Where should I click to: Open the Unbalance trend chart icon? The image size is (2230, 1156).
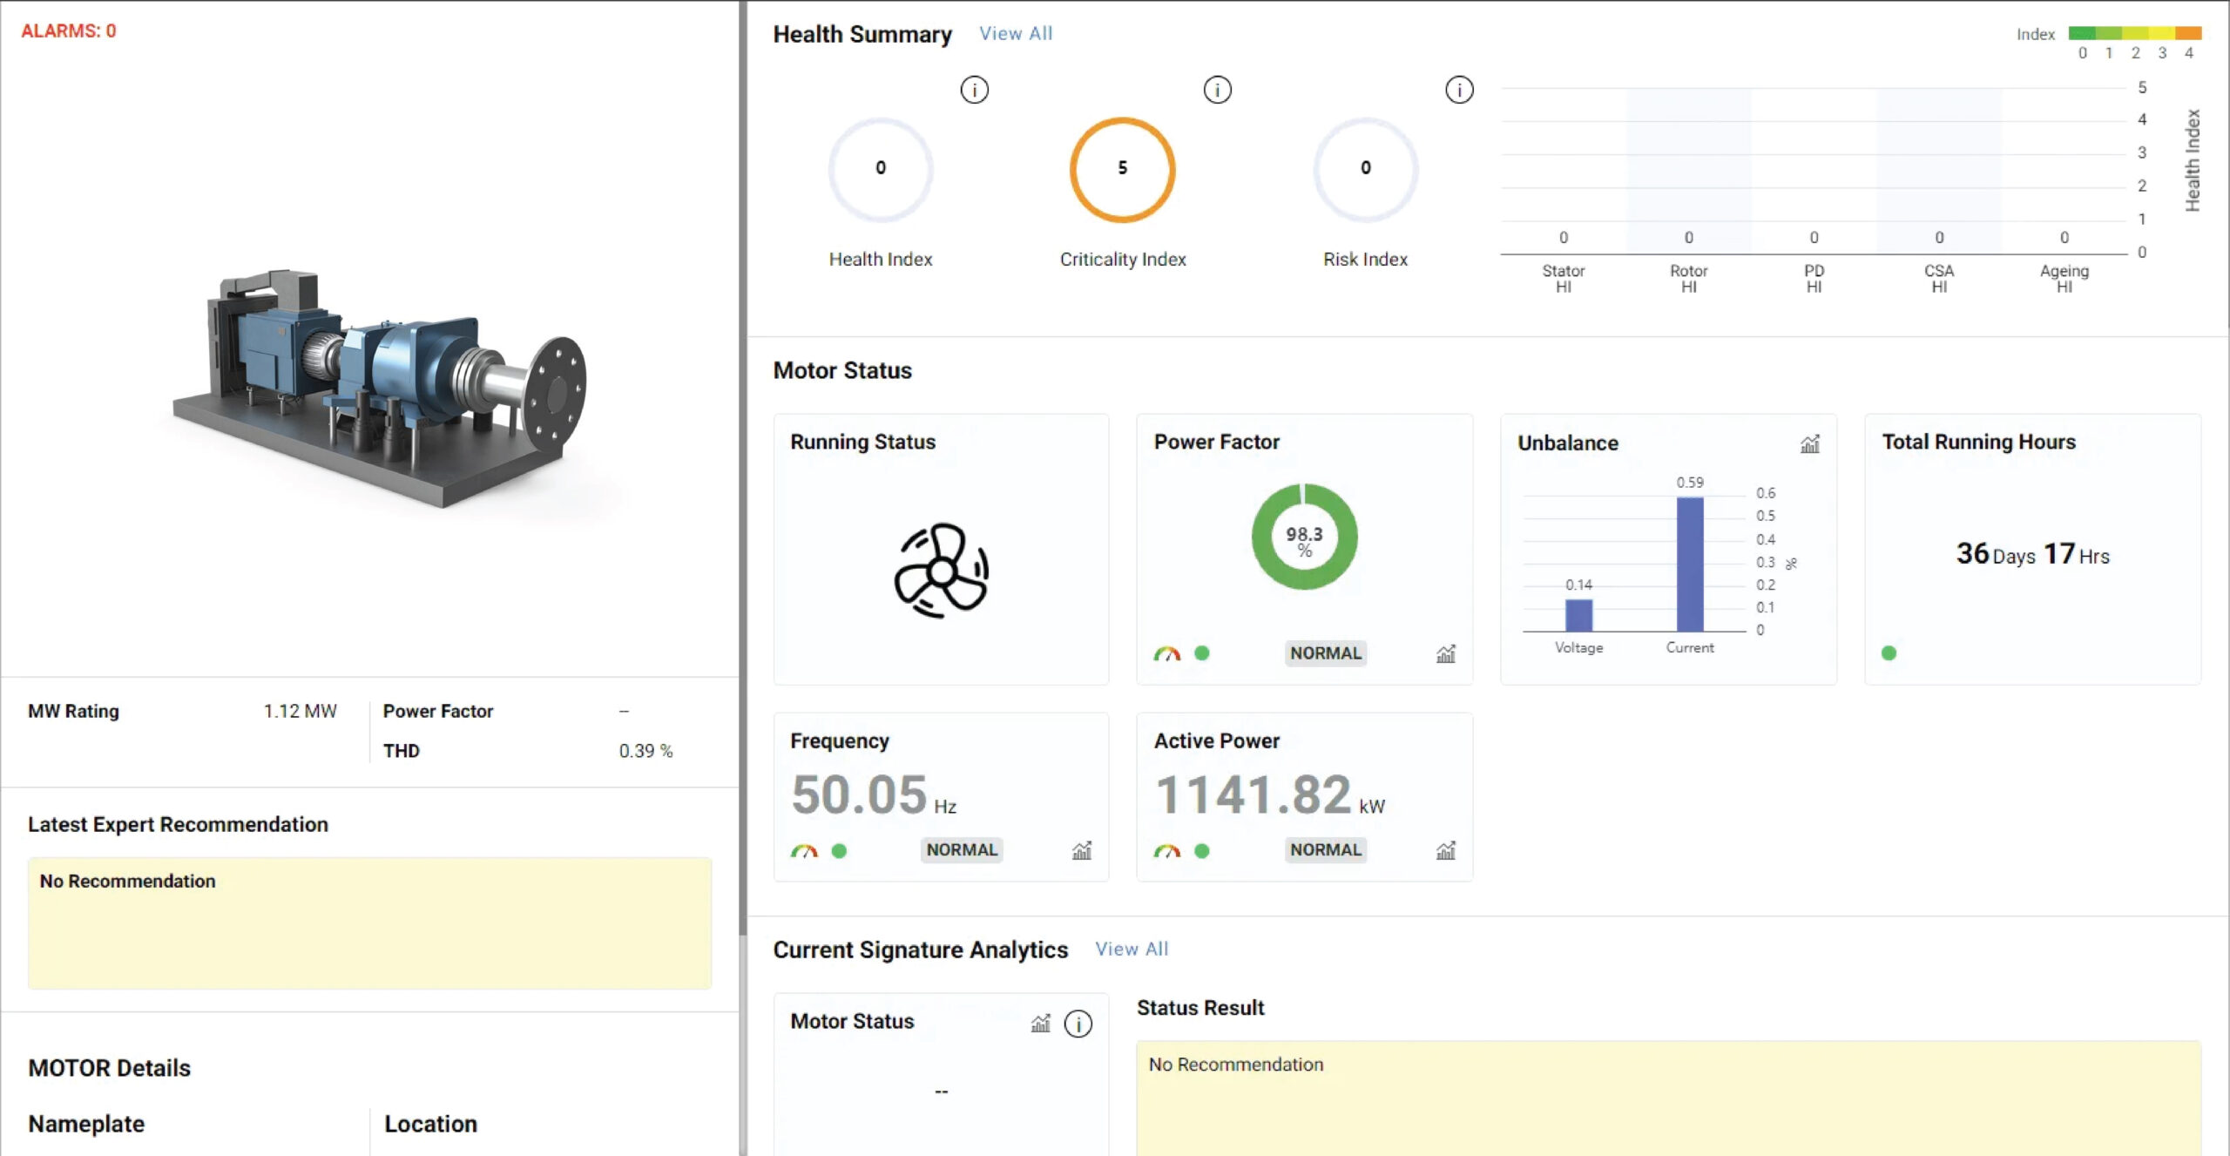[x=1809, y=444]
